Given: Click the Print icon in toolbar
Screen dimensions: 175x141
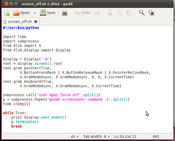Looking at the screenshot, I should click(x=65, y=13).
